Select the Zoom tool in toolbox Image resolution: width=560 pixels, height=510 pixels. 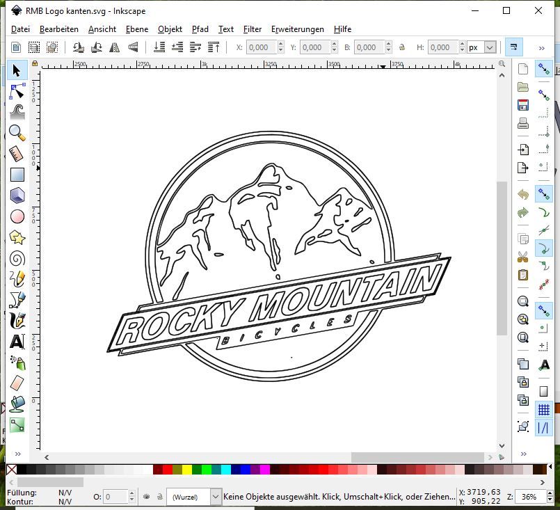pyautogui.click(x=17, y=132)
